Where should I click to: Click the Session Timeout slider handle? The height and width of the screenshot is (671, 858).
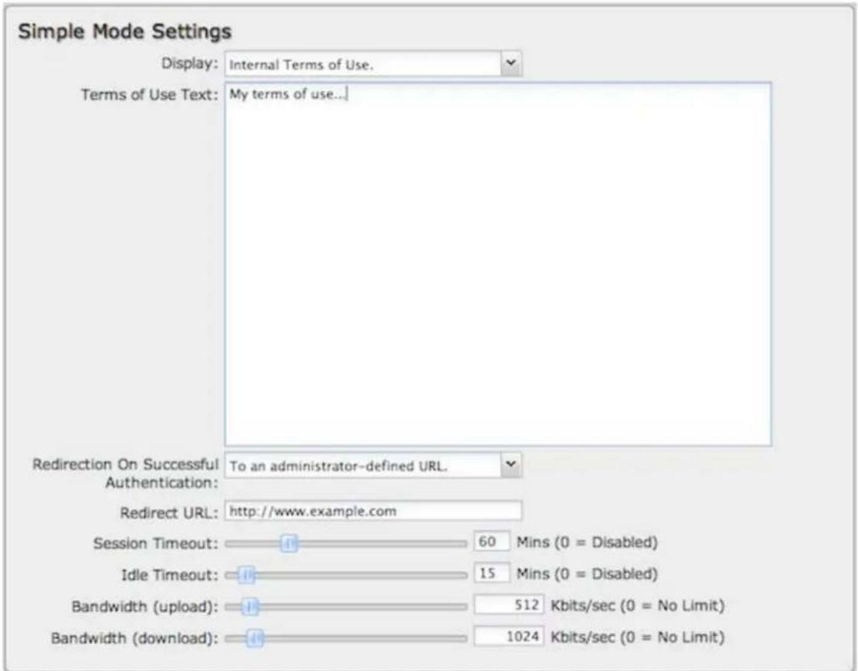pos(289,543)
